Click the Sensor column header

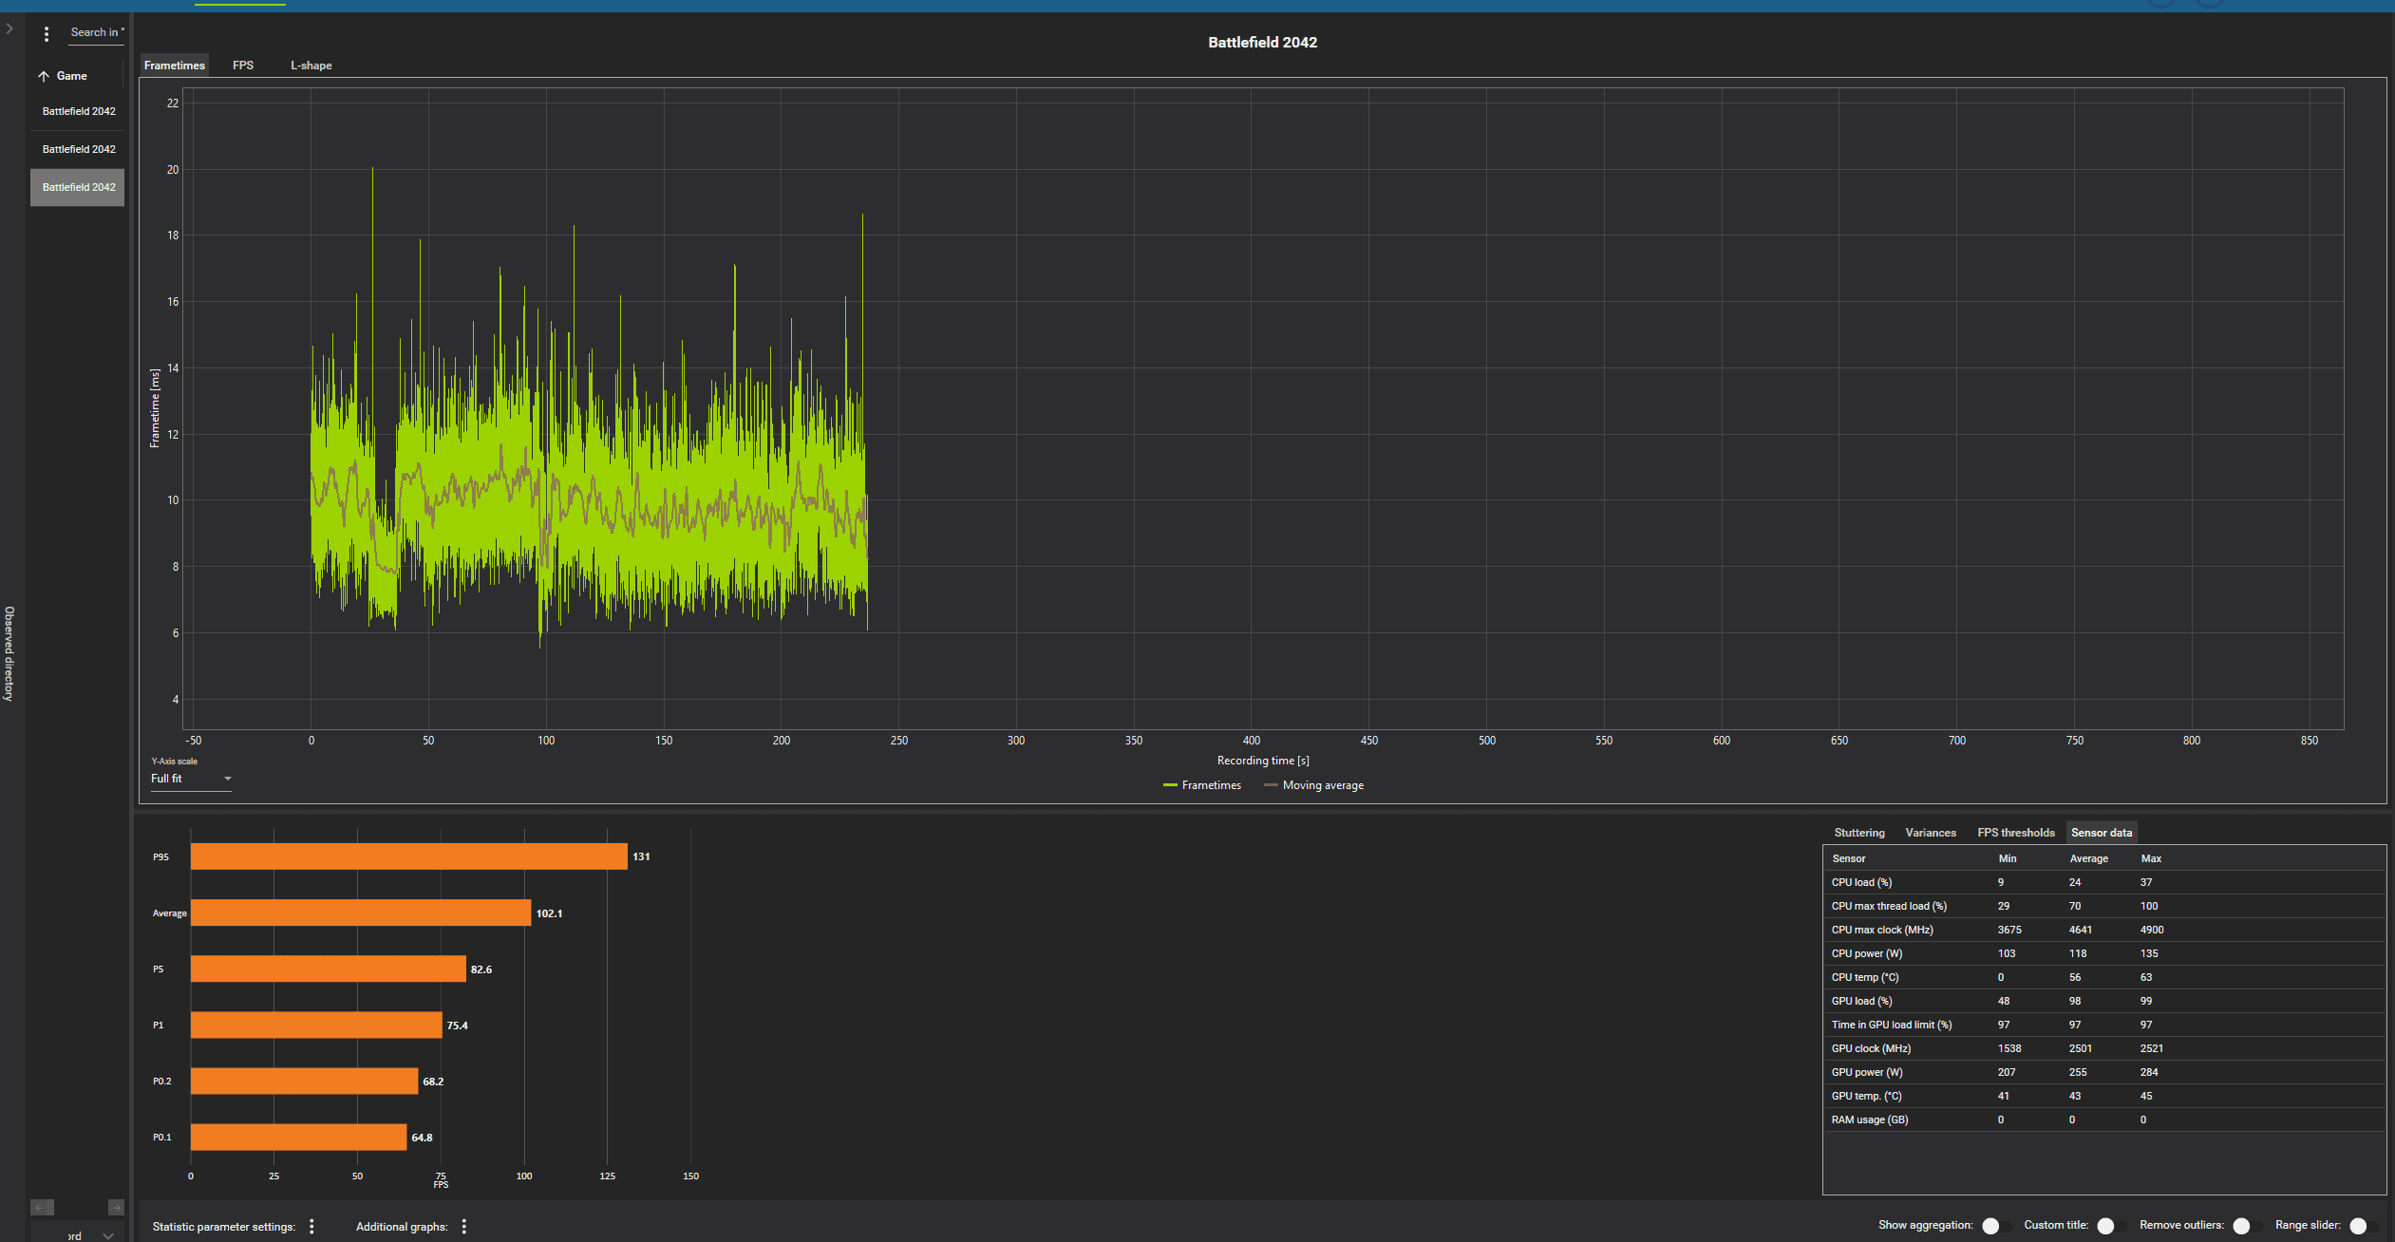[1849, 858]
